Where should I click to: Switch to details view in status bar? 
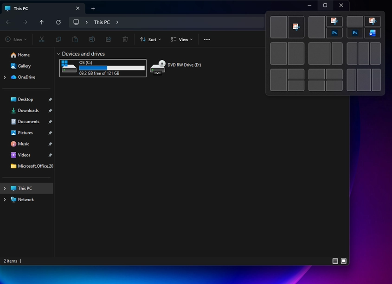(x=335, y=261)
